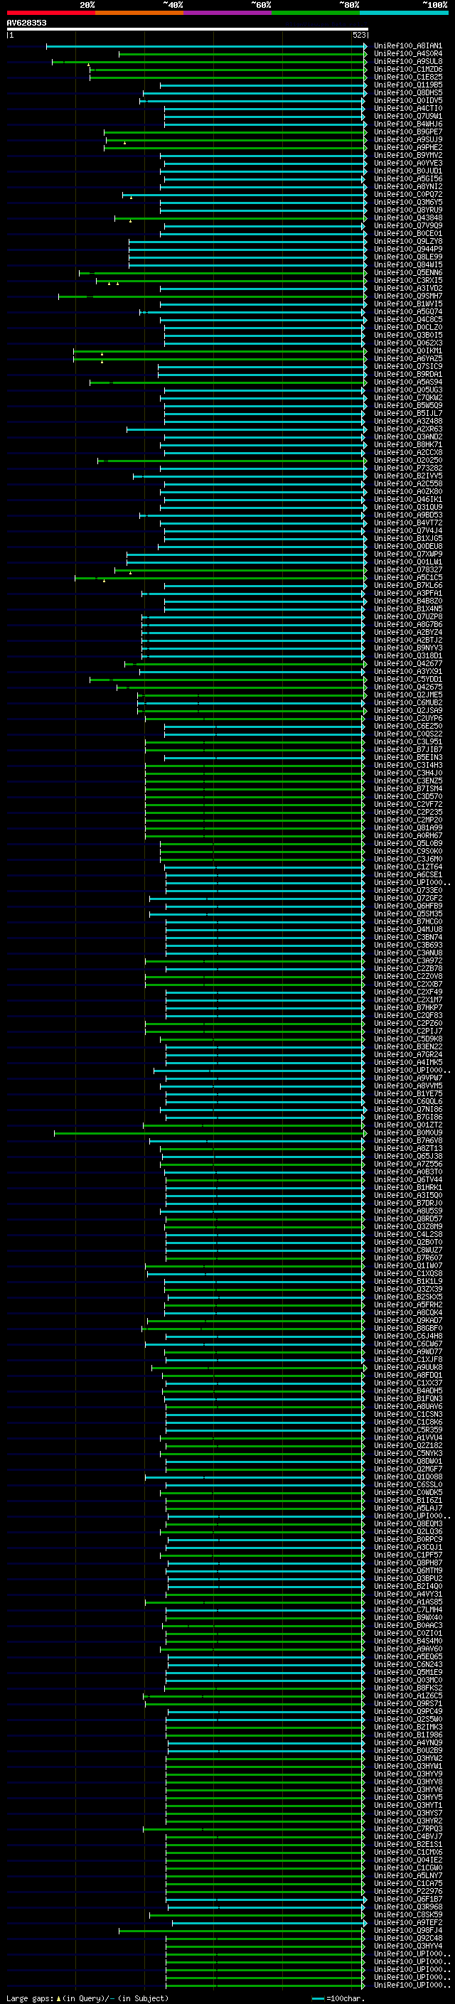Click the red 20% identity legend swatch
The image size is (455, 2004).
[x=51, y=13]
